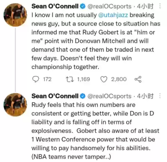Open the @utahjazz mention link
Screen dimensions: 167x162
tap(113, 15)
